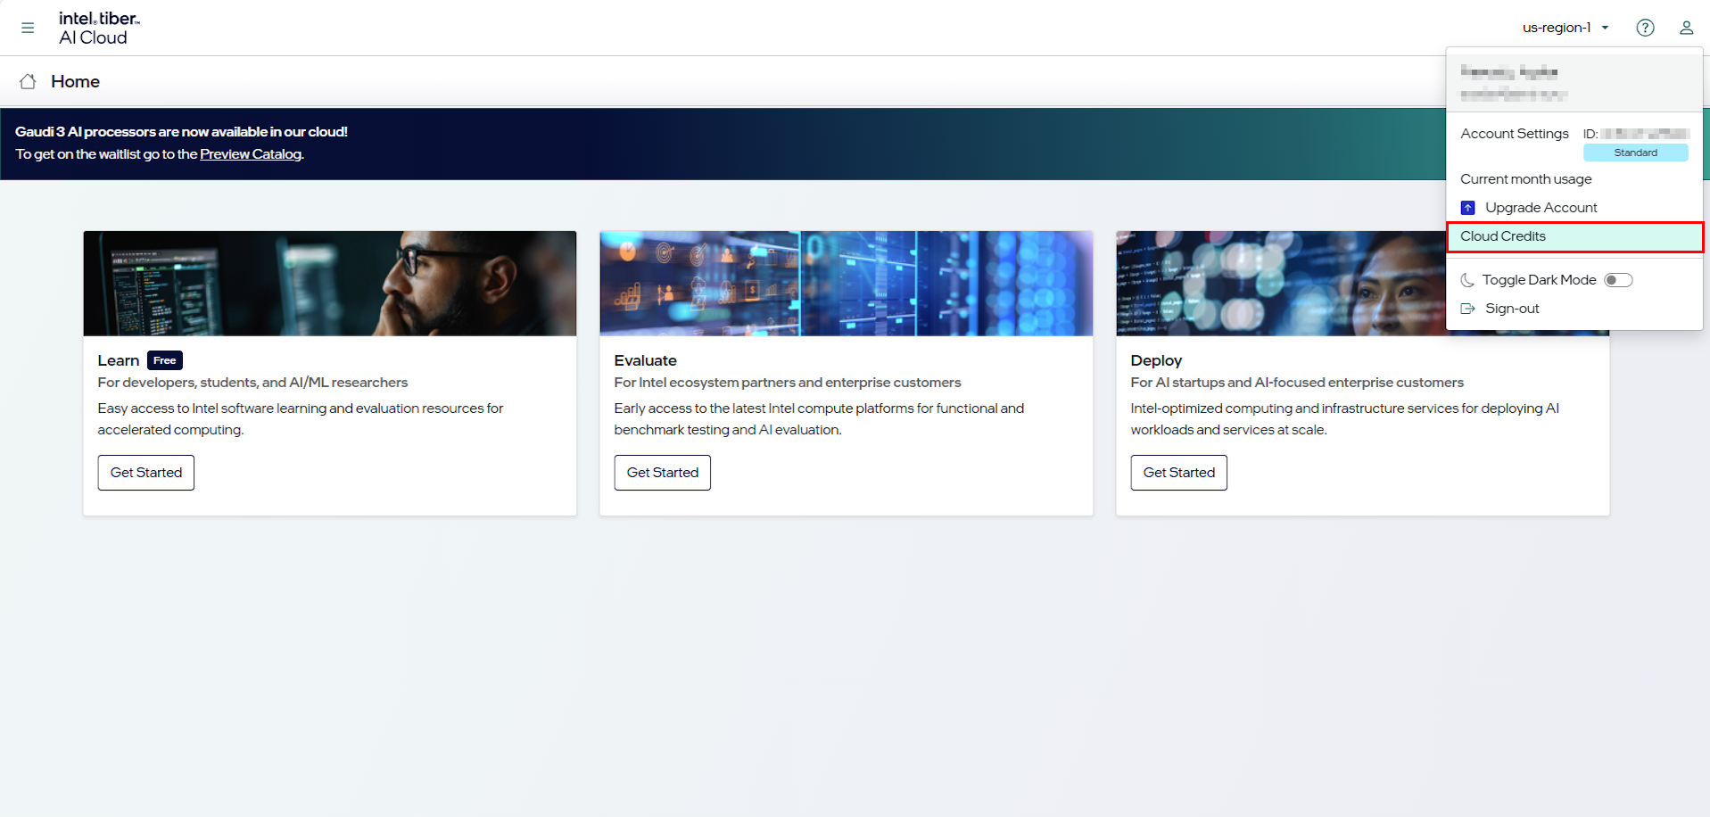Image resolution: width=1710 pixels, height=817 pixels.
Task: Click the Learn card heading
Action: pyautogui.click(x=119, y=360)
